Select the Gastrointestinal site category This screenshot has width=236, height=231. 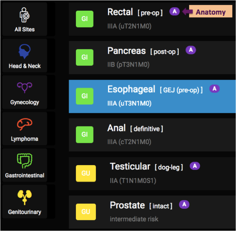pyautogui.click(x=25, y=165)
